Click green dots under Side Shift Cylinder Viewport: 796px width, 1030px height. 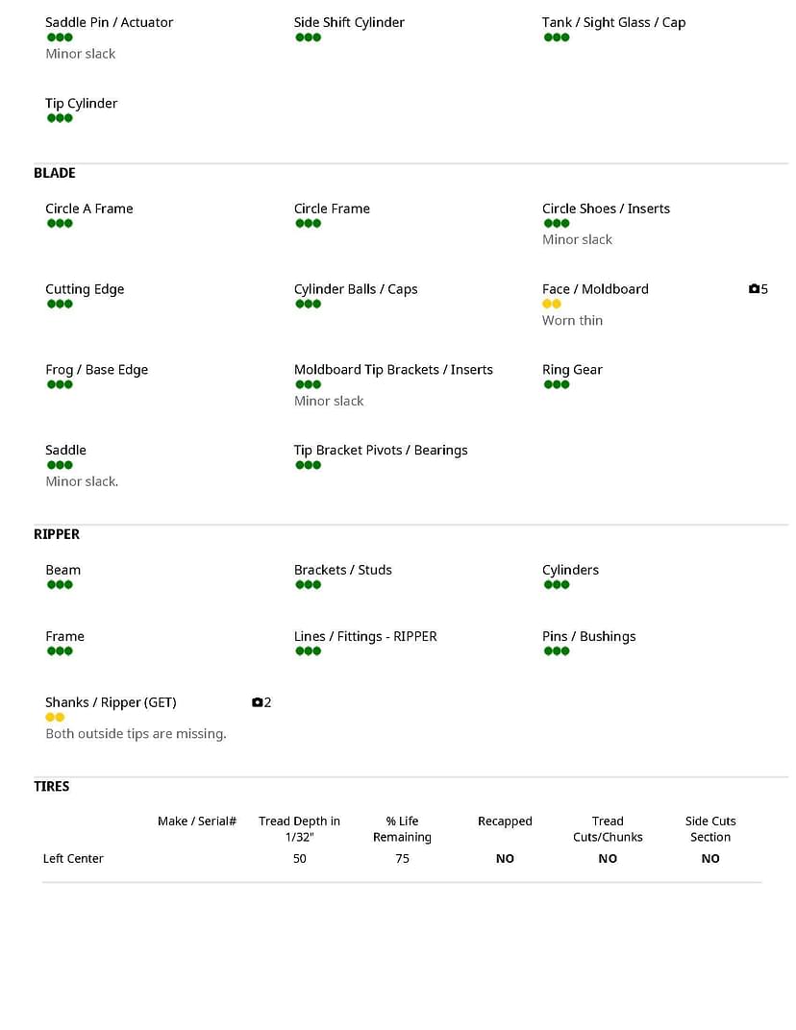click(x=309, y=37)
